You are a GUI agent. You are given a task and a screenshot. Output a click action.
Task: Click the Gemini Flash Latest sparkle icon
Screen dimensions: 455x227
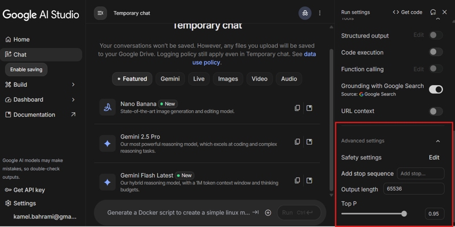pos(107,182)
